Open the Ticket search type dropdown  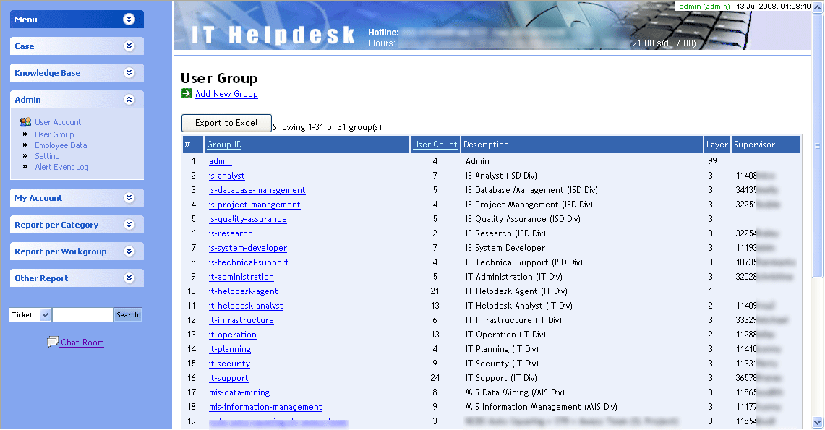click(45, 315)
